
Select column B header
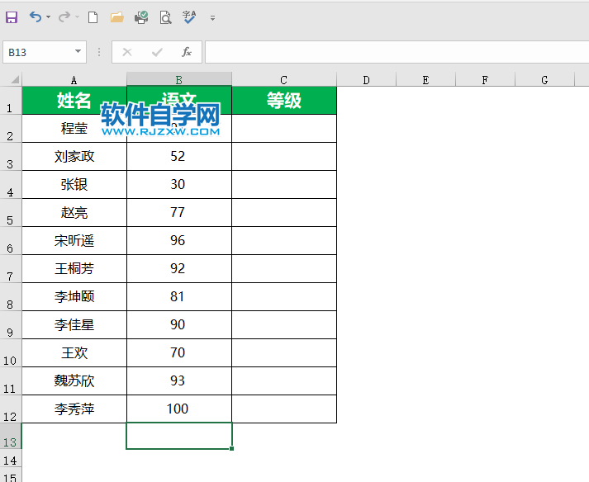click(178, 79)
